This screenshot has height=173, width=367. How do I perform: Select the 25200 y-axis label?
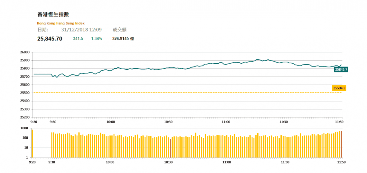tap(25, 117)
